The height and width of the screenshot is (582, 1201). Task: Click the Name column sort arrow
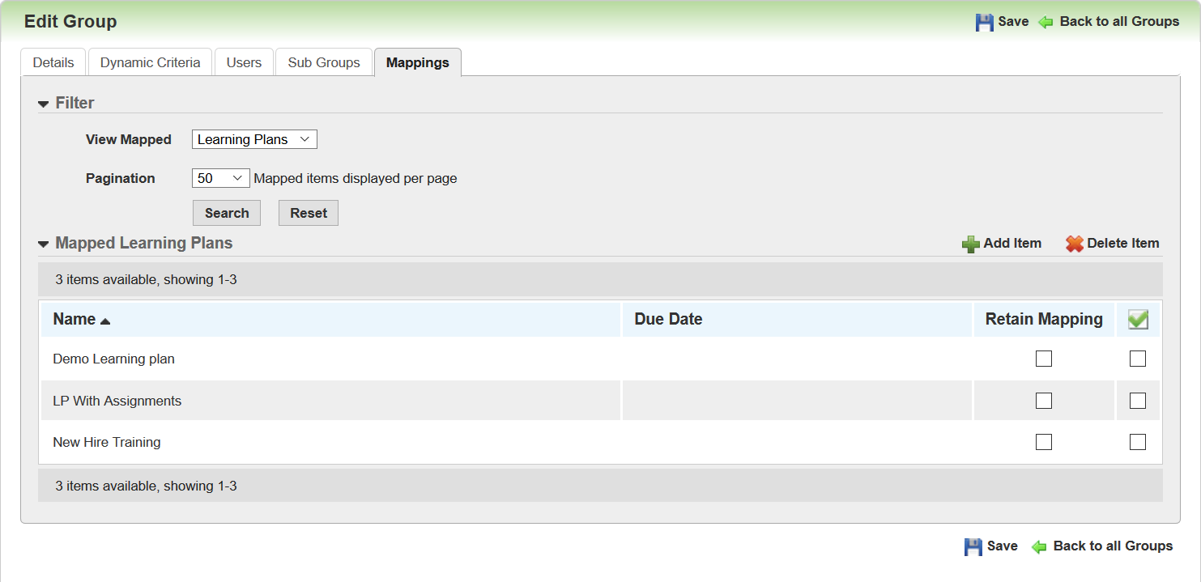(105, 321)
